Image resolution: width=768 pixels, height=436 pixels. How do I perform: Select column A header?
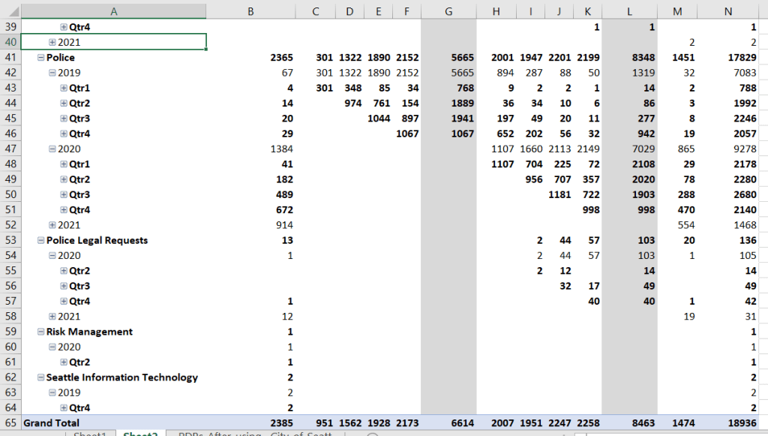pos(113,11)
